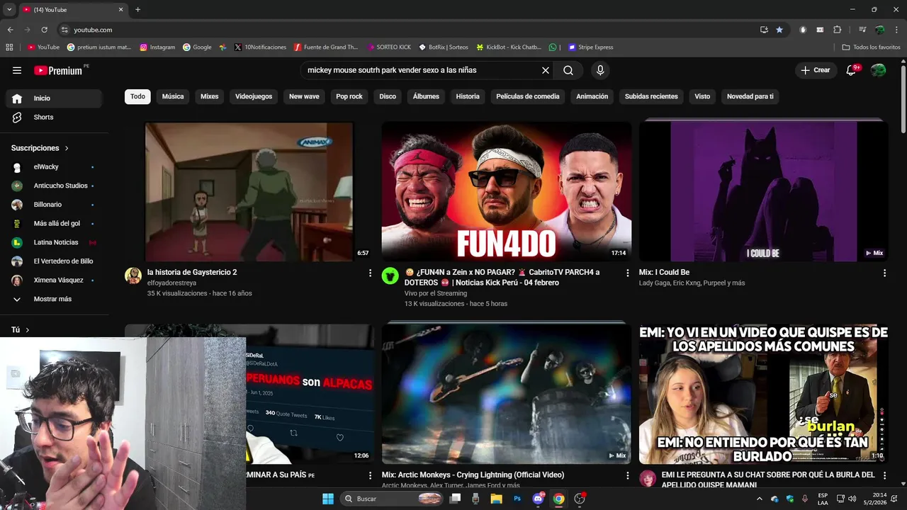Select the Disco filter chip
The width and height of the screenshot is (907, 510).
coord(388,96)
